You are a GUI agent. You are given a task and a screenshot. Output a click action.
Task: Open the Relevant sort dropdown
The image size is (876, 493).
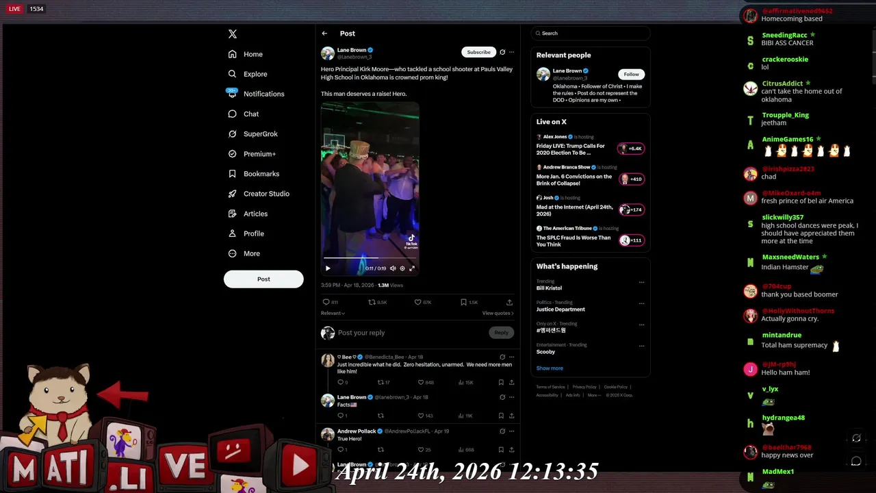click(x=333, y=313)
